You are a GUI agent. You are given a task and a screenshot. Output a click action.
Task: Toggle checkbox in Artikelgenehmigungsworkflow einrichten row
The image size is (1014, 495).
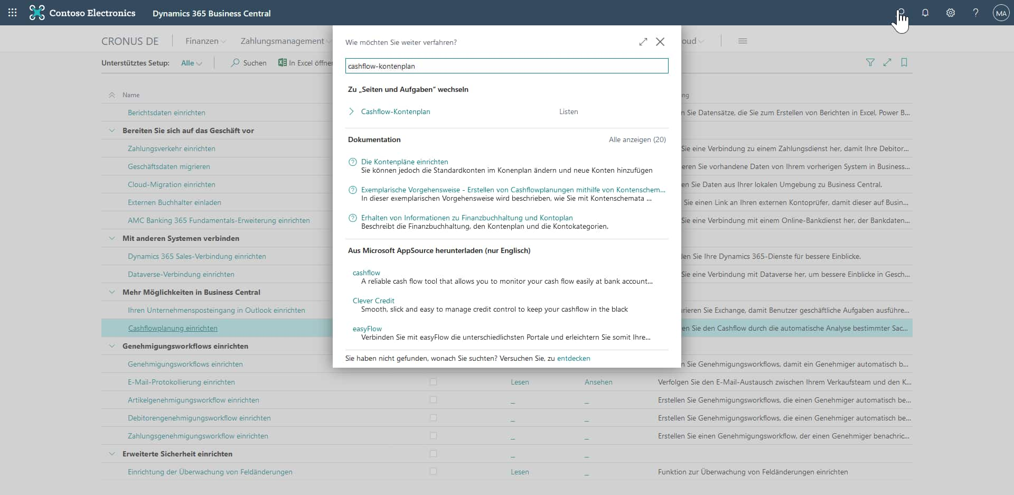coord(433,400)
